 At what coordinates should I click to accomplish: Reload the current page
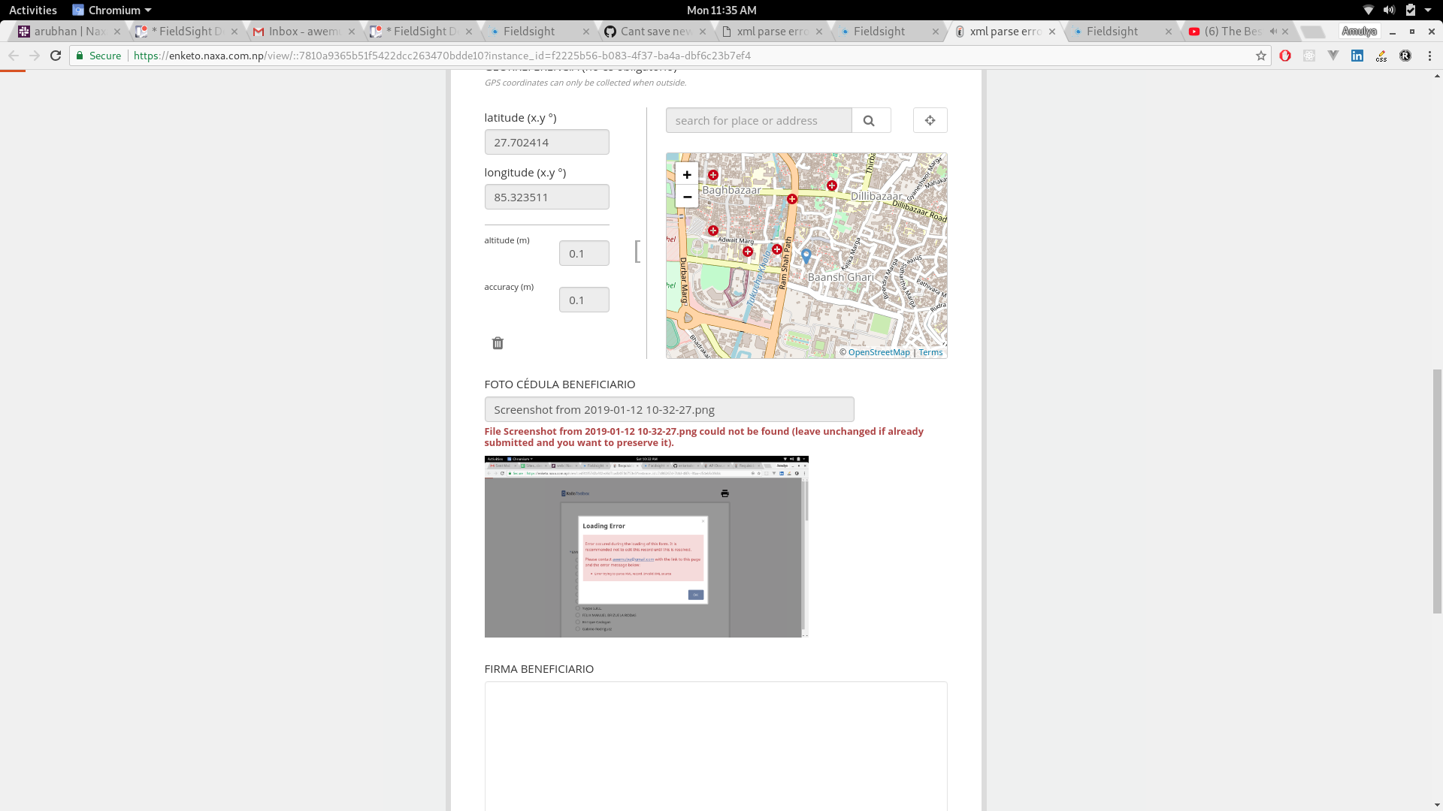[56, 56]
